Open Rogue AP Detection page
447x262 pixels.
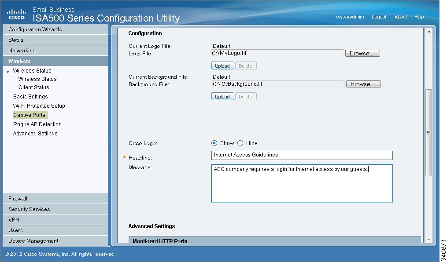tap(37, 124)
